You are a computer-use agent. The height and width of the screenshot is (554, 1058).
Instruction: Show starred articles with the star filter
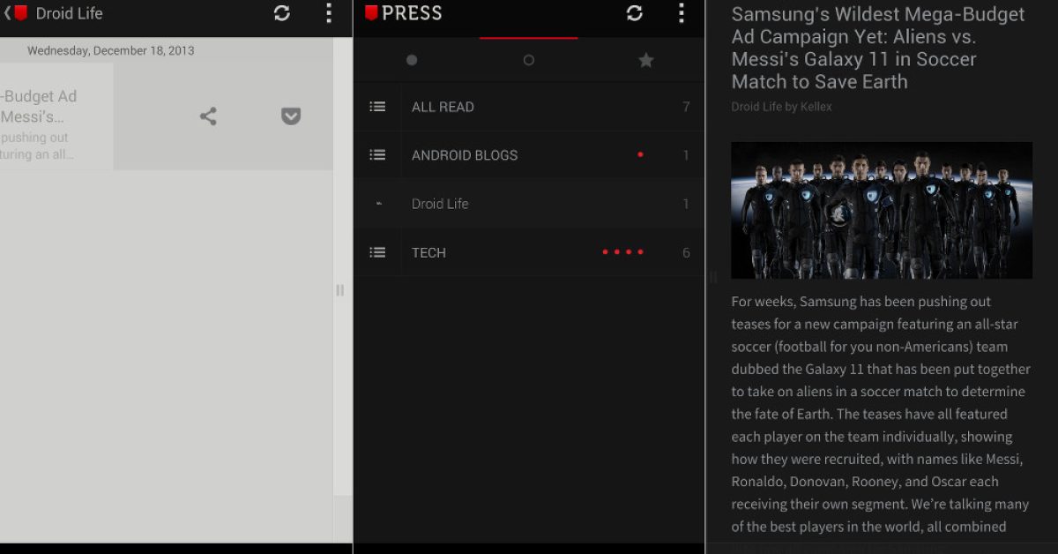[646, 60]
